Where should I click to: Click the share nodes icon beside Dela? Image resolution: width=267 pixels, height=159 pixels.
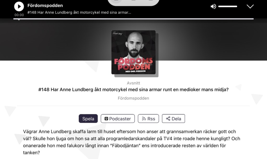tap(168, 119)
